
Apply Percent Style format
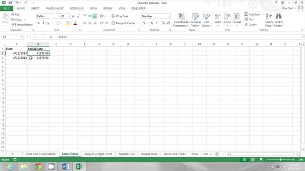click(152, 23)
